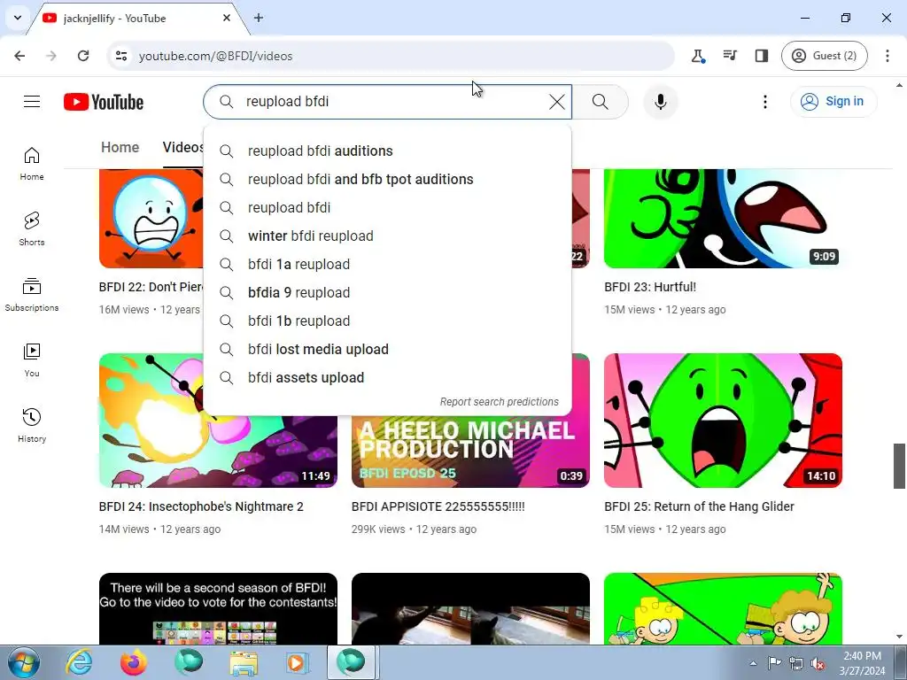The width and height of the screenshot is (907, 680).
Task: Click 'Report search predictions' link
Action: pyautogui.click(x=500, y=402)
